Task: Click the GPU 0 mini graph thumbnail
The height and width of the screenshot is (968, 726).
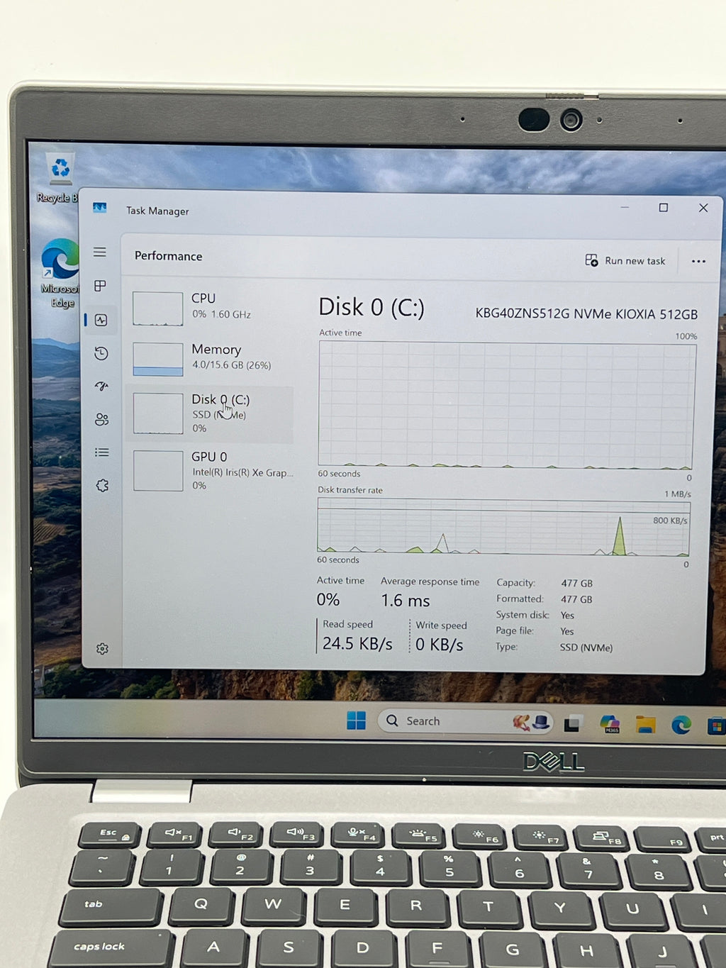Action: coord(158,471)
